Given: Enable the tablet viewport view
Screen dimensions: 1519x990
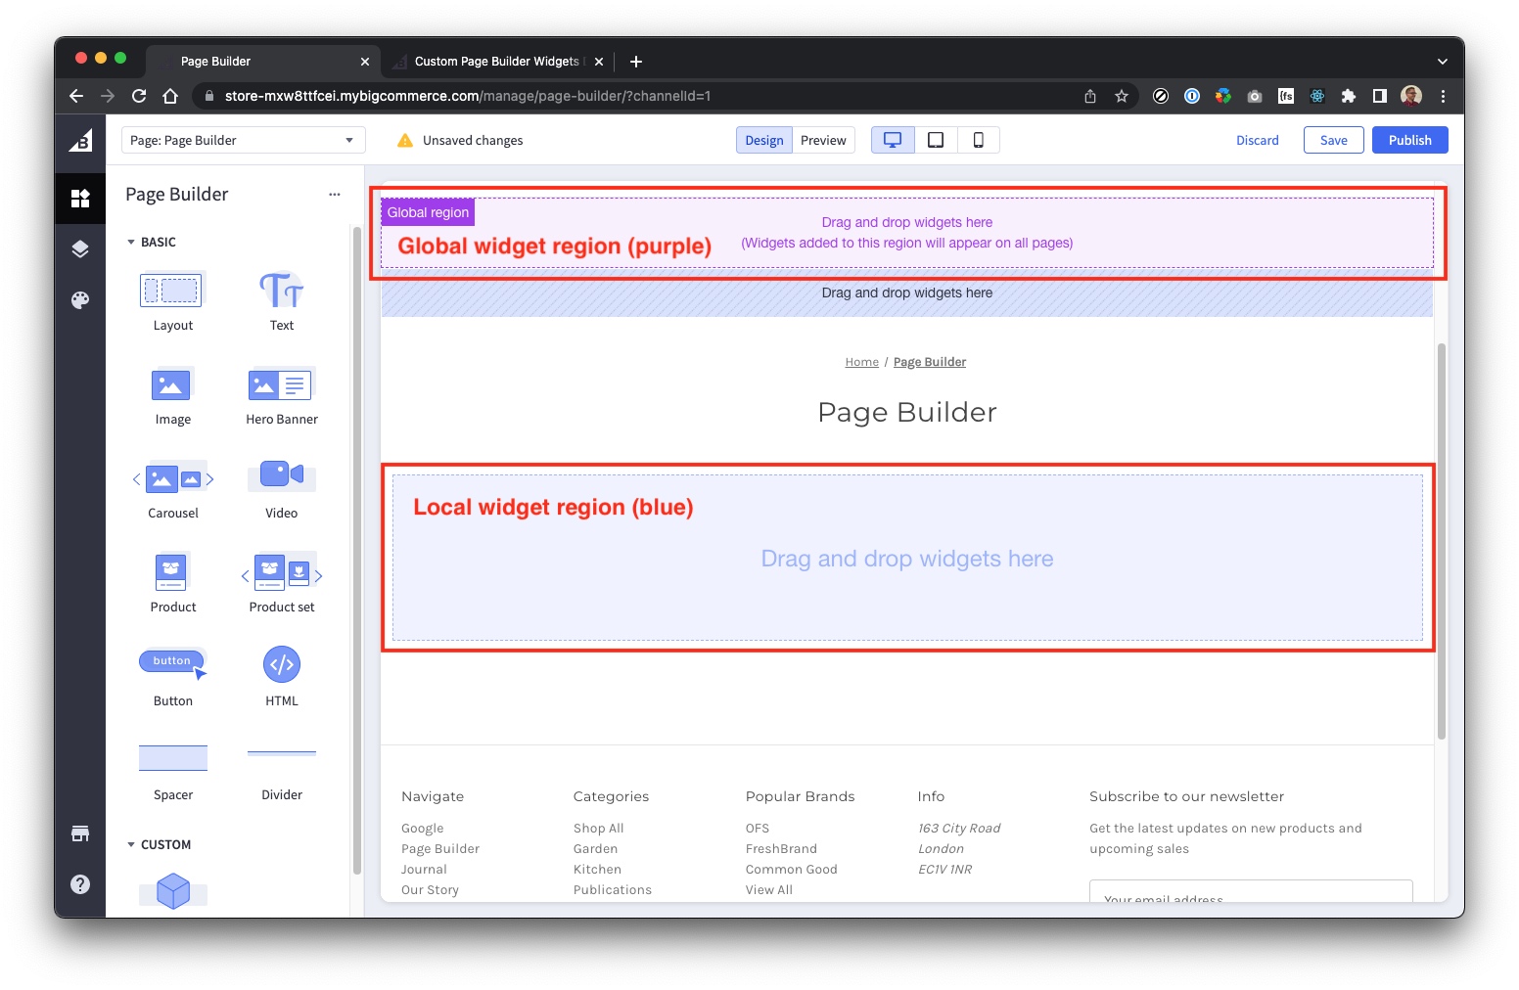Looking at the screenshot, I should pos(935,140).
